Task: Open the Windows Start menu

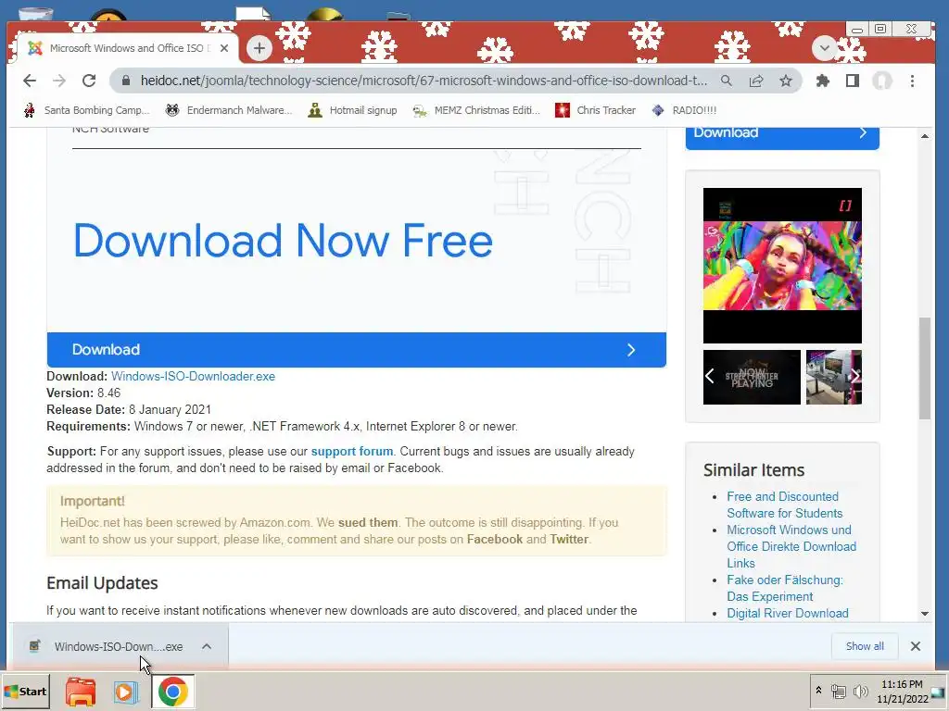Action: point(25,691)
